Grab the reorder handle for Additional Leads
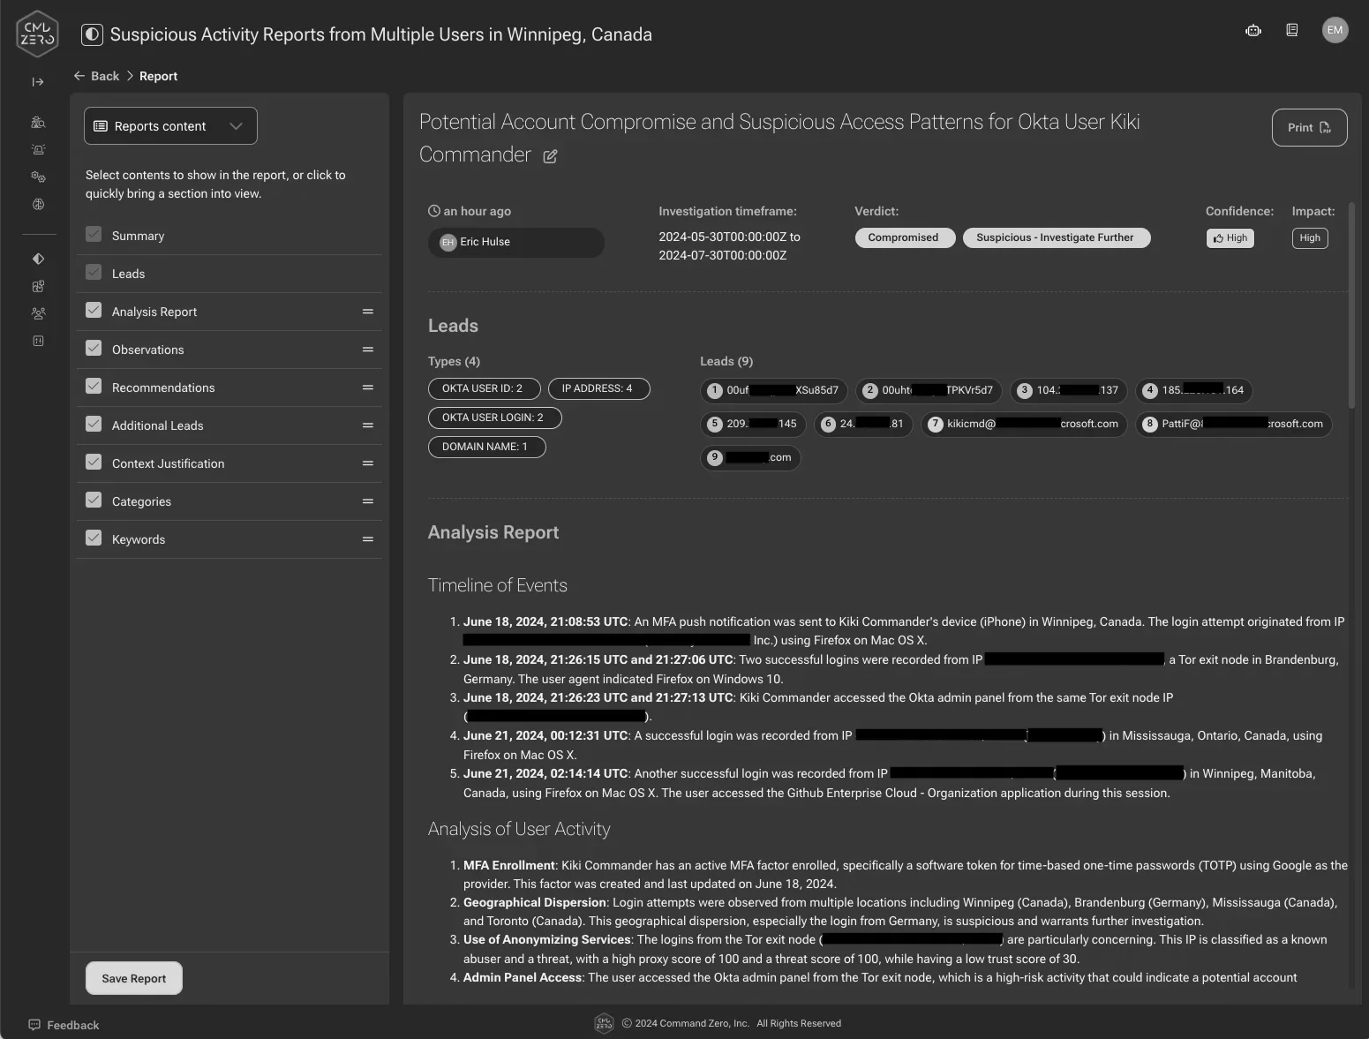1369x1039 pixels. [368, 425]
